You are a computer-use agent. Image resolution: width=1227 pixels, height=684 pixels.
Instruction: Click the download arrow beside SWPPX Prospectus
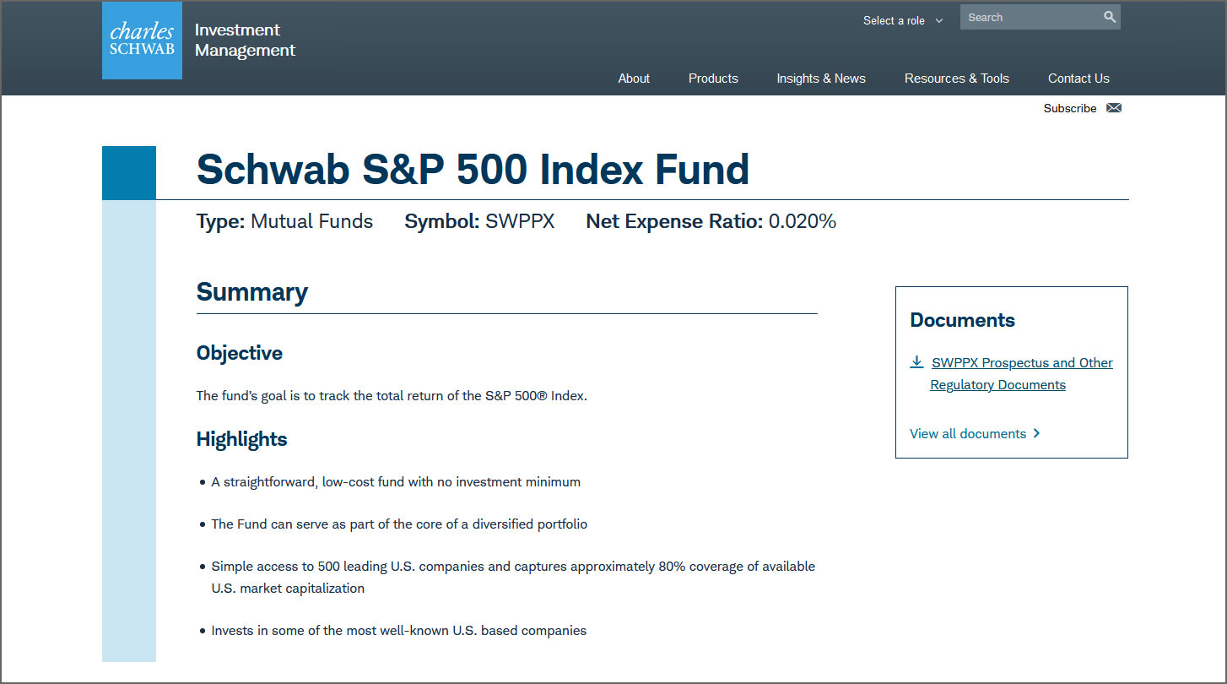(916, 362)
